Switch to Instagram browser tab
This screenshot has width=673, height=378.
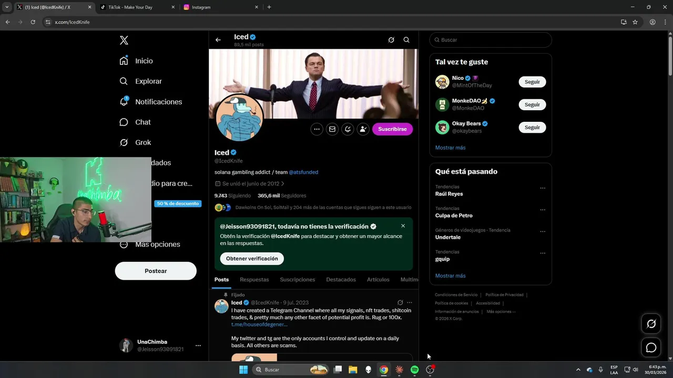(x=221, y=7)
